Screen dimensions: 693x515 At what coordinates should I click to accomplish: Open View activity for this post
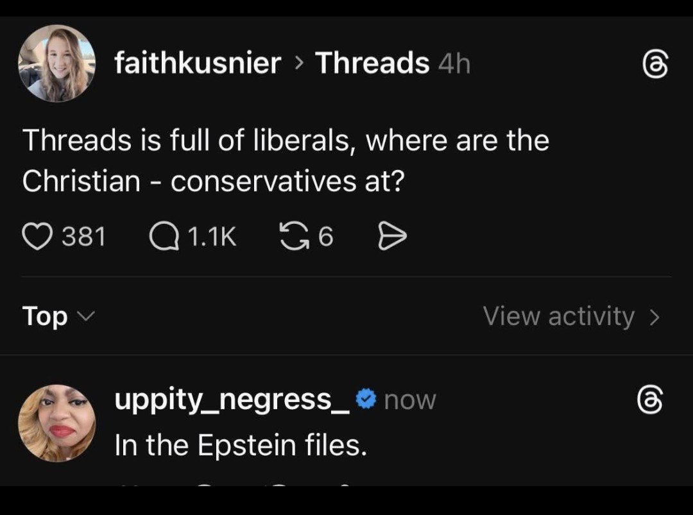pyautogui.click(x=559, y=316)
